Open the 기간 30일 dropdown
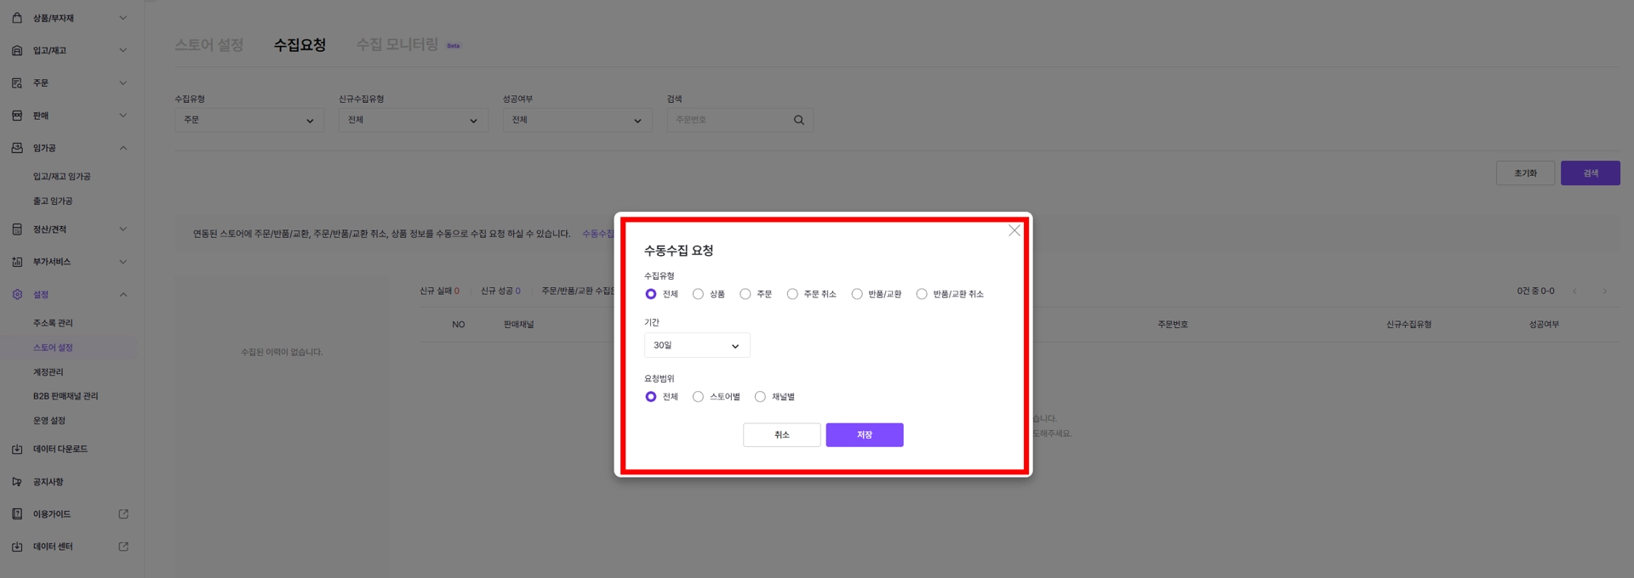Image resolution: width=1634 pixels, height=578 pixels. point(697,345)
